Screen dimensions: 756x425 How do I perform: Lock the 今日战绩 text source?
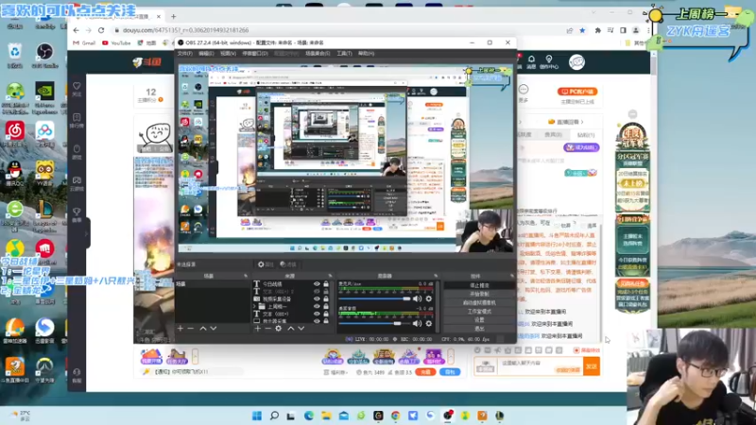pos(326,284)
